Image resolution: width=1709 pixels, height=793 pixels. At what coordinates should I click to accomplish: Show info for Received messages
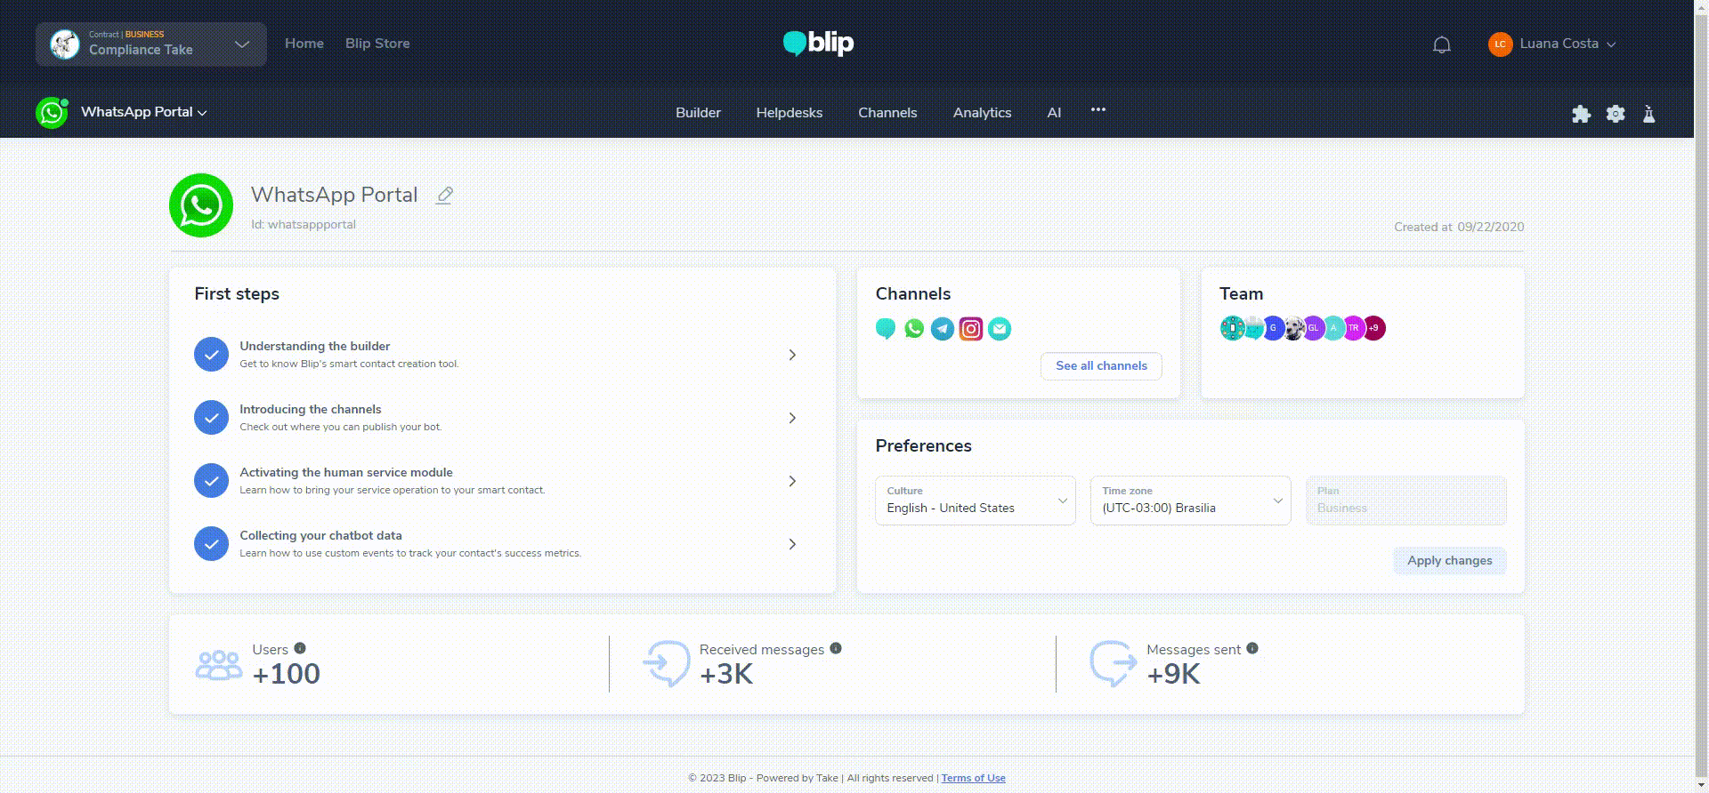[x=836, y=648]
